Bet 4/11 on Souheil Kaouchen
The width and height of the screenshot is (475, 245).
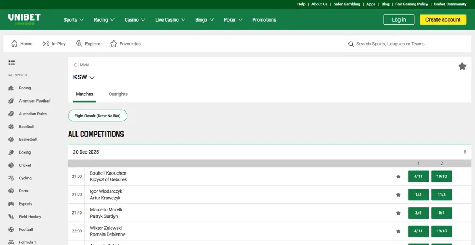pos(418,177)
